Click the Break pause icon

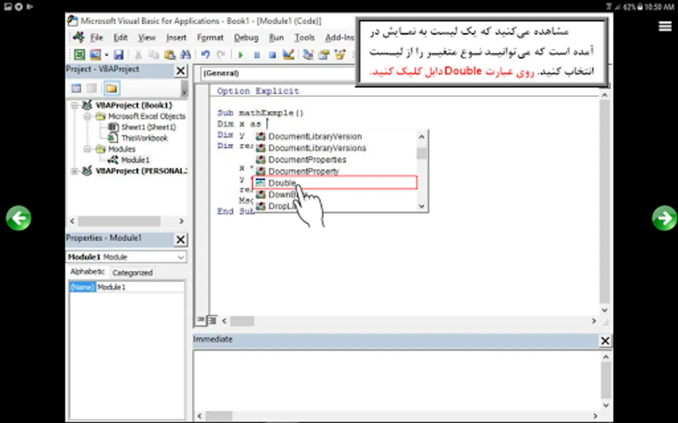pyautogui.click(x=257, y=55)
